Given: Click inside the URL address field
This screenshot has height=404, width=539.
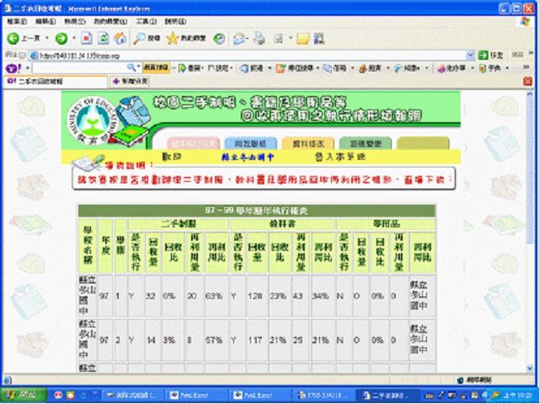Looking at the screenshot, I should coord(253,55).
